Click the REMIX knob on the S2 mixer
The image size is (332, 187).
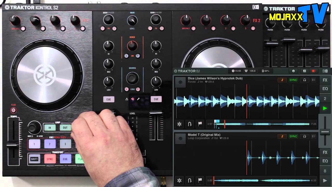(x=132, y=46)
